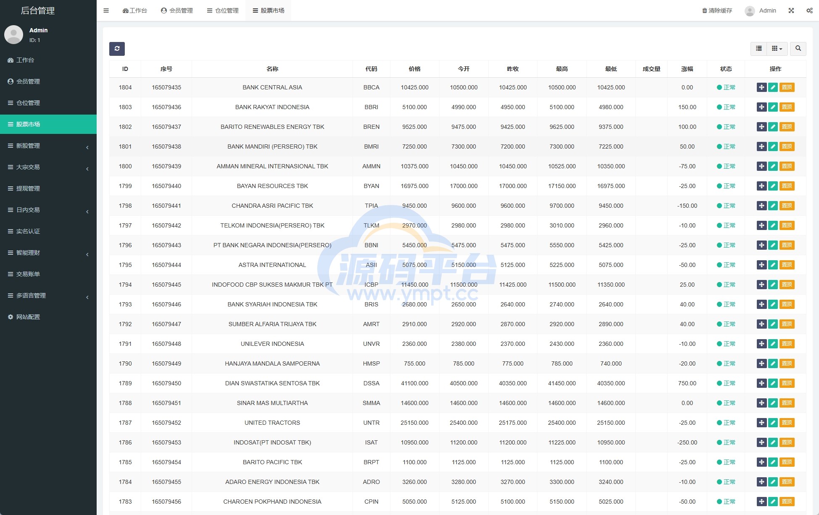
Task: Click move icon for UNILEVER INDONESIA
Action: 761,344
